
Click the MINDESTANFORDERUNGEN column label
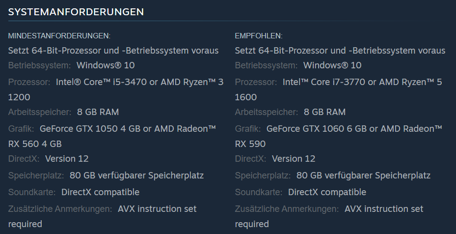pyautogui.click(x=59, y=36)
